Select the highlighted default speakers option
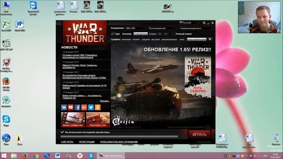Screen dimensions: 283x159 141,34
